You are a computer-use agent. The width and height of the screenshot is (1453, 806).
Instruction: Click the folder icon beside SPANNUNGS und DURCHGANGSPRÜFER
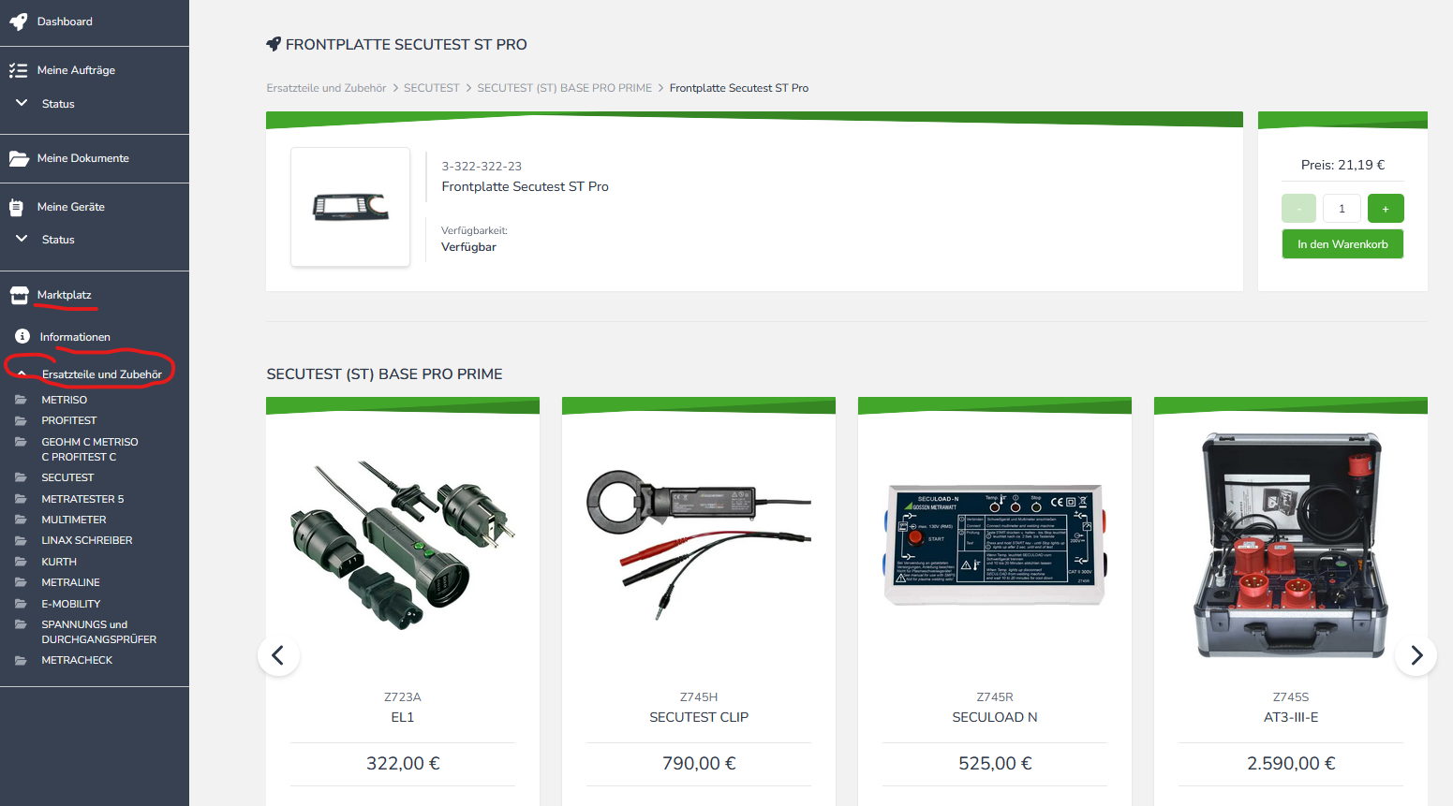pyautogui.click(x=21, y=624)
